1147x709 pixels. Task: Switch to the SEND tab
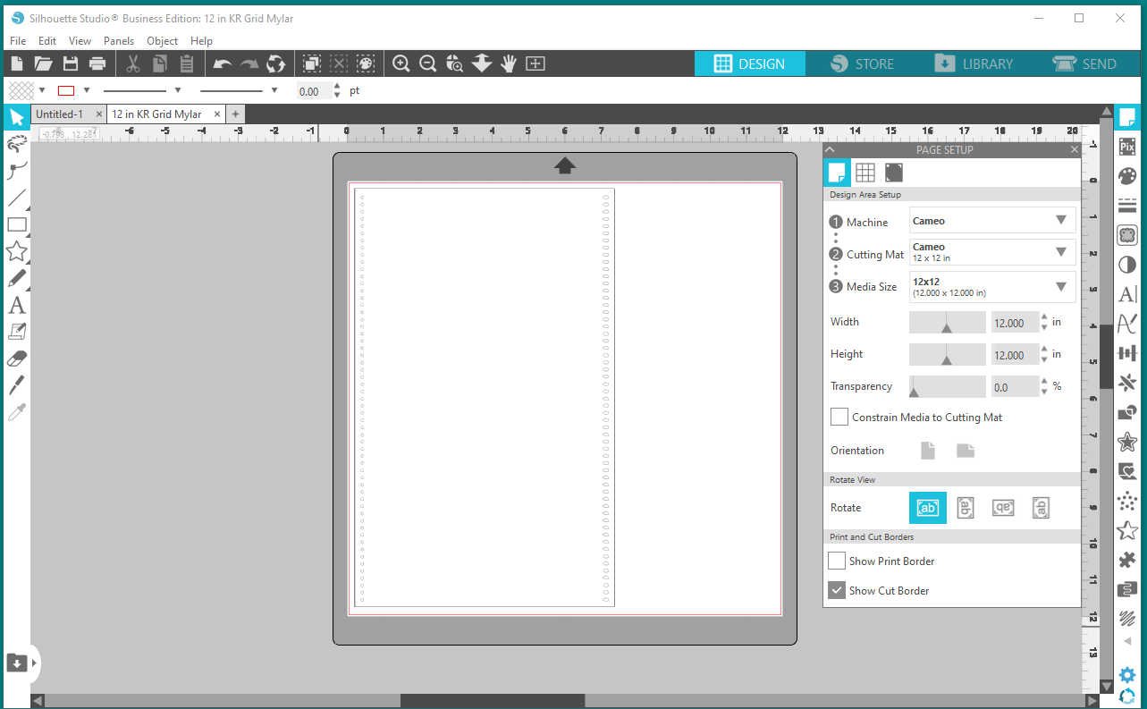[1087, 63]
